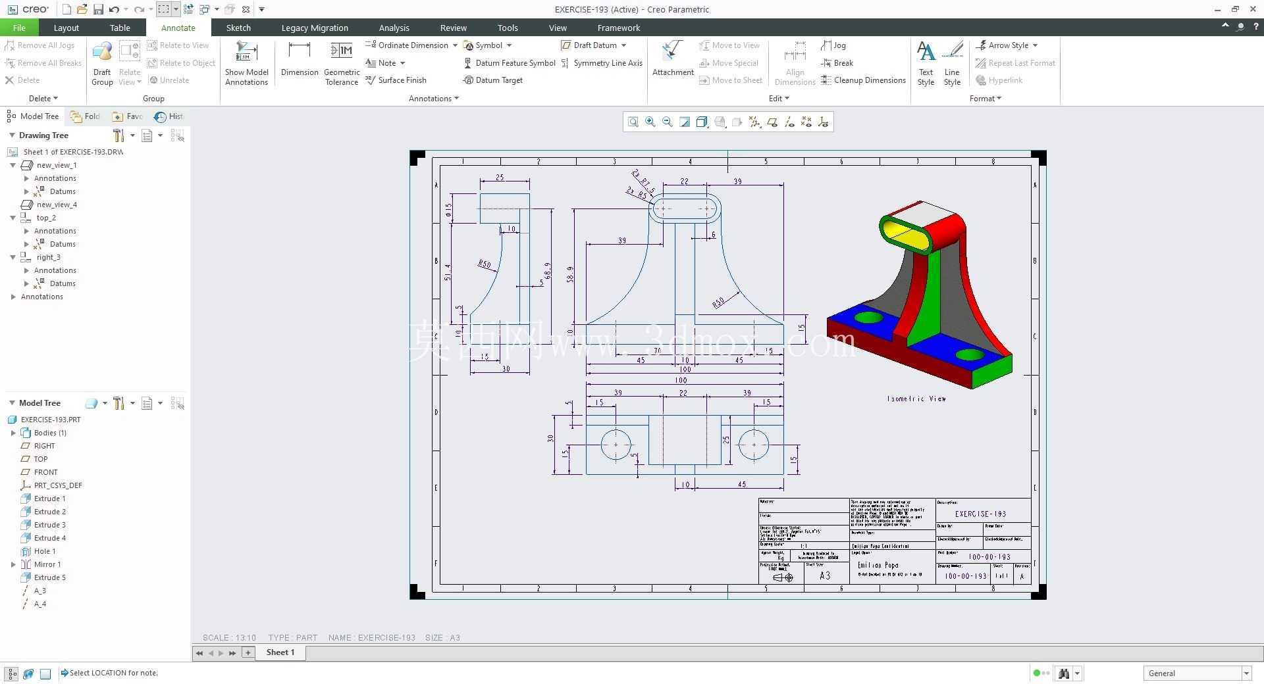The image size is (1264, 684).
Task: Expand the Annotations group overflow
Action: [434, 99]
